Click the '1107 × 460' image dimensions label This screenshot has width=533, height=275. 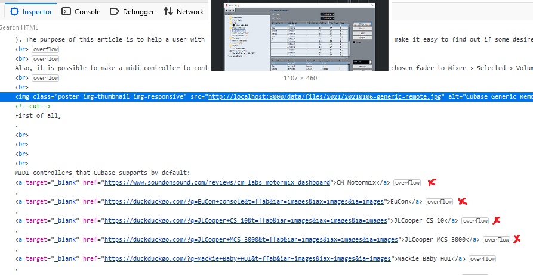(x=300, y=78)
